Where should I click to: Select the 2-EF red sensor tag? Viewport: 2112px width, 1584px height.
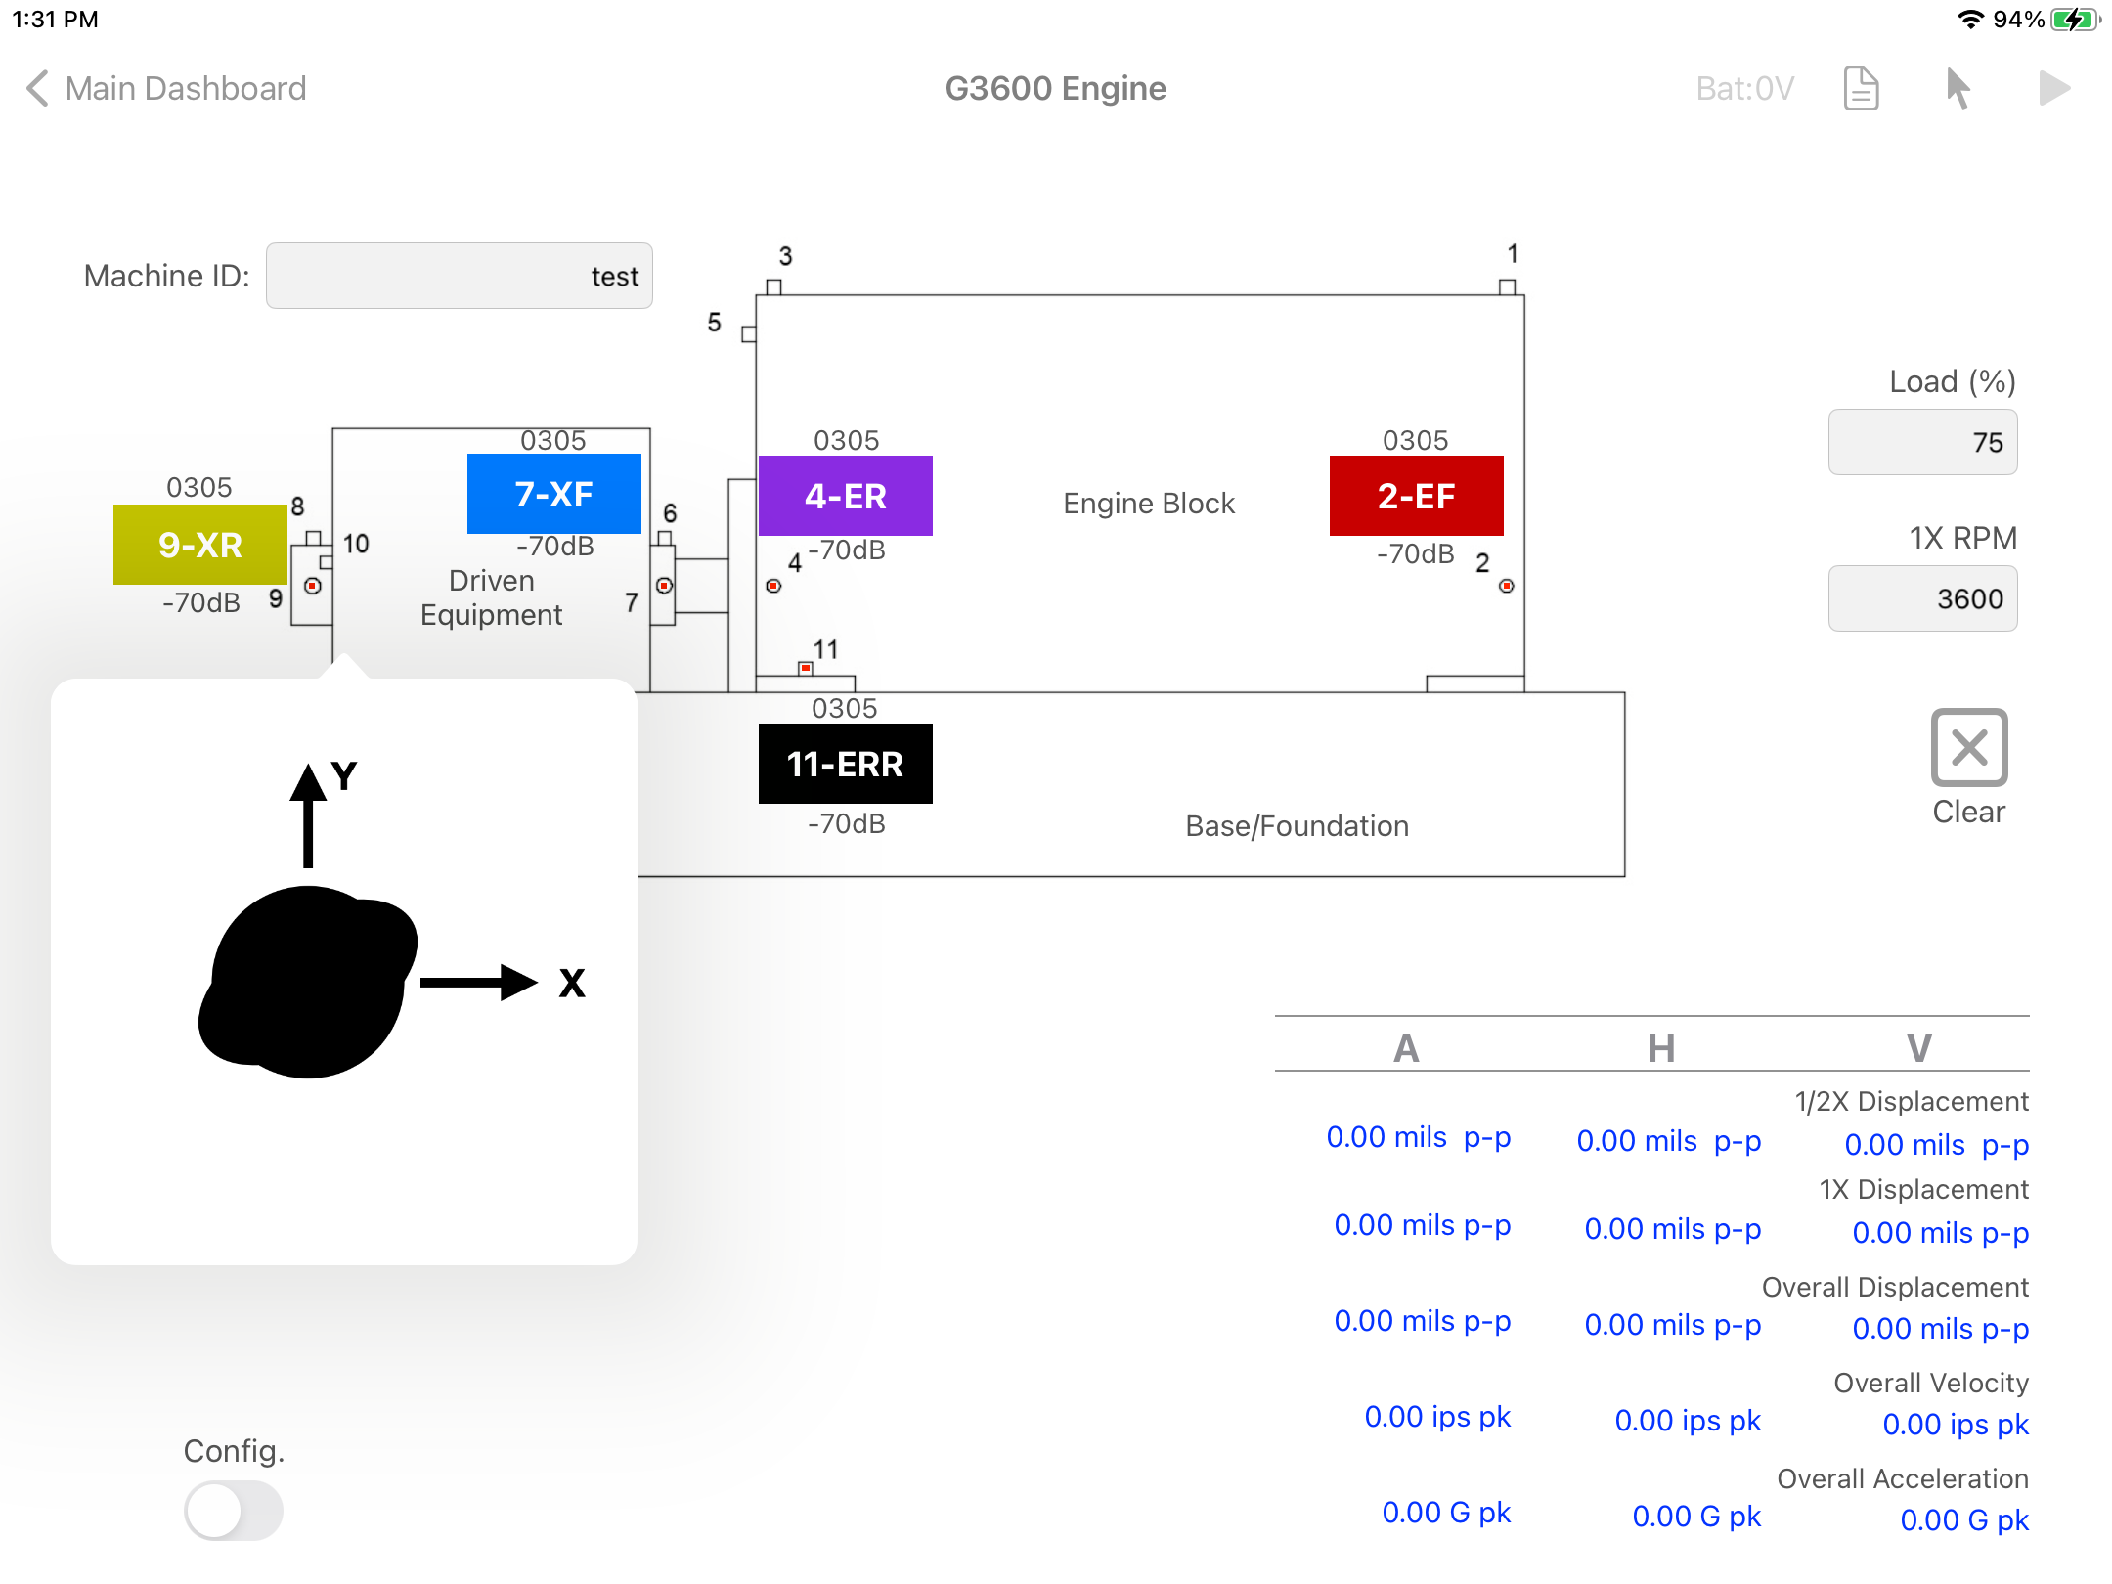1417,496
